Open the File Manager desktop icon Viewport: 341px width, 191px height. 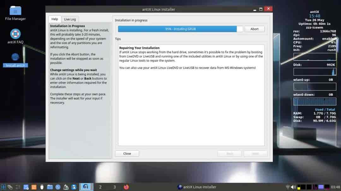click(15, 13)
